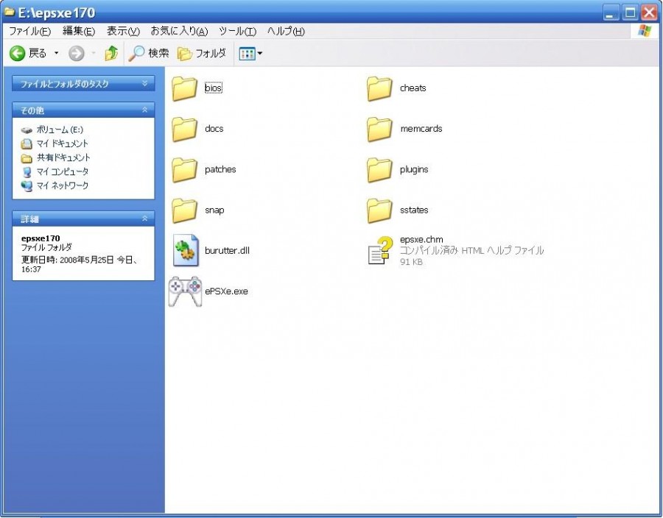Open the ファイル(F) menu
This screenshot has width=663, height=518.
point(29,31)
